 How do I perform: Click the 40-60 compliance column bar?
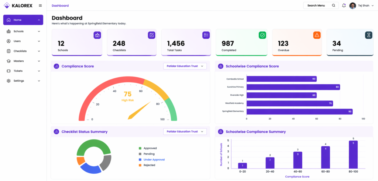(x=298, y=160)
